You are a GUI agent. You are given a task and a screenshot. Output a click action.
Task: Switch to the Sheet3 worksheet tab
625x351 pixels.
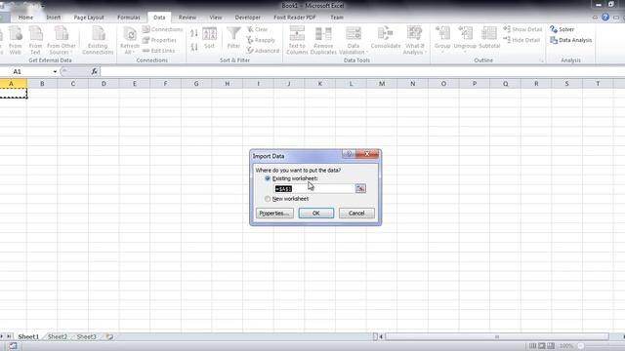click(x=86, y=336)
